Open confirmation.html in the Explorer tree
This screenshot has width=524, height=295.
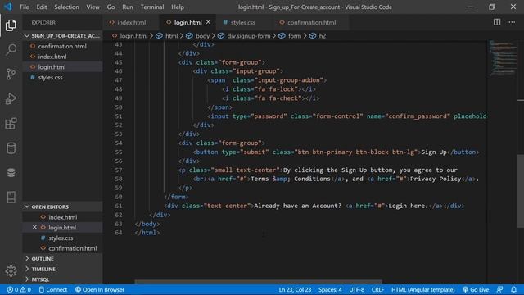62,46
